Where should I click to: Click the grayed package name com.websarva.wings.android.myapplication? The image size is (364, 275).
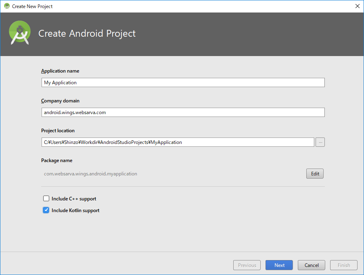(x=90, y=173)
